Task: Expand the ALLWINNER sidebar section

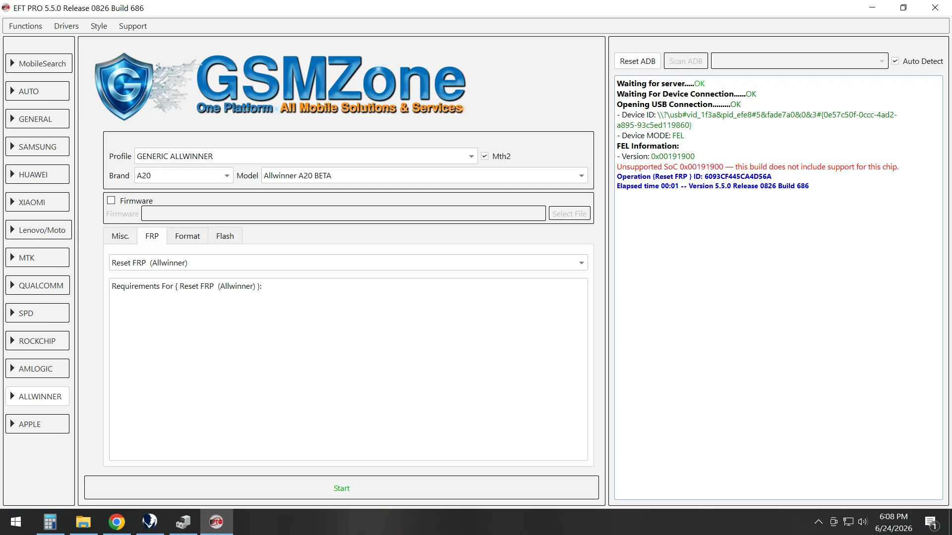Action: pos(38,396)
